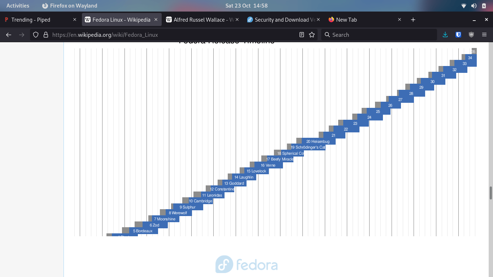Click the Fedora 29 timeline bar
The image size is (493, 277).
pyautogui.click(x=422, y=87)
